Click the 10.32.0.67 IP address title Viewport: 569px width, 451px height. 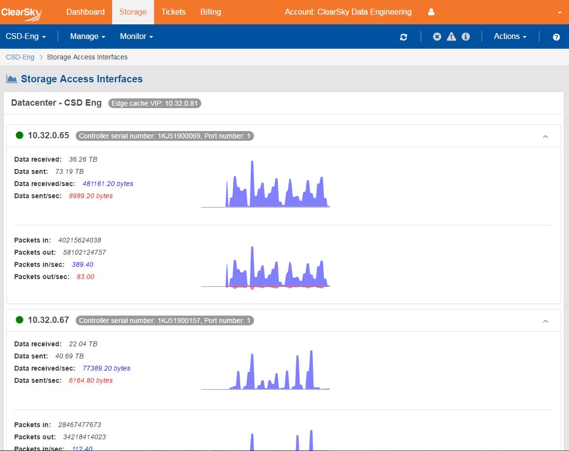tap(48, 320)
